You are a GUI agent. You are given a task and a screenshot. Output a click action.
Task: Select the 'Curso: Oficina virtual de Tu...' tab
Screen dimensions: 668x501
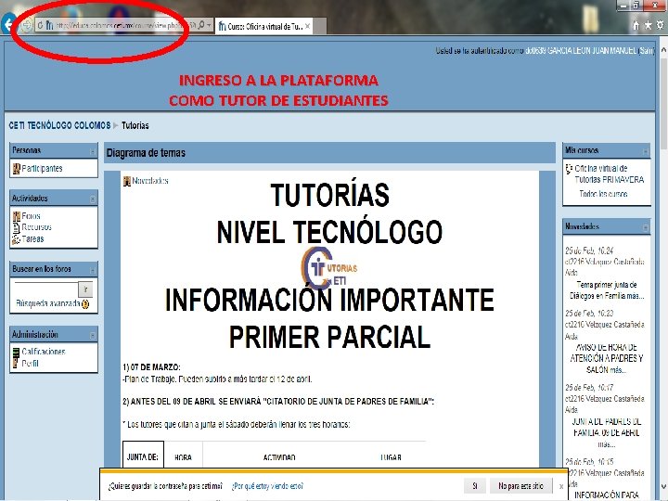click(x=264, y=26)
